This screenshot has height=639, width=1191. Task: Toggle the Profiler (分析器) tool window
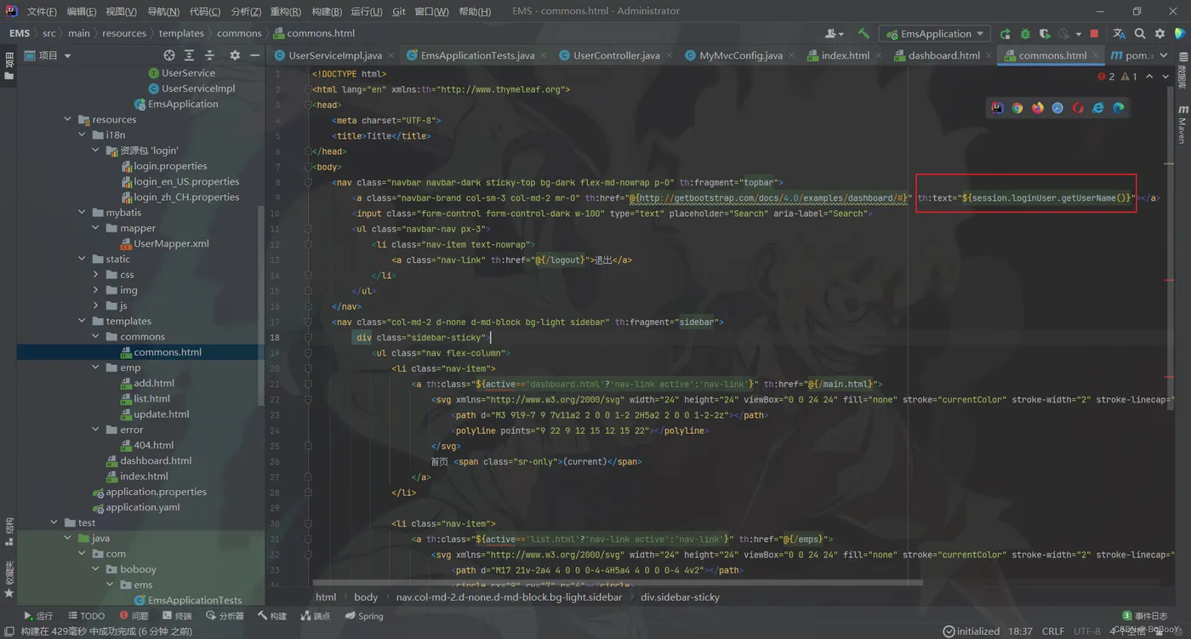tap(225, 616)
